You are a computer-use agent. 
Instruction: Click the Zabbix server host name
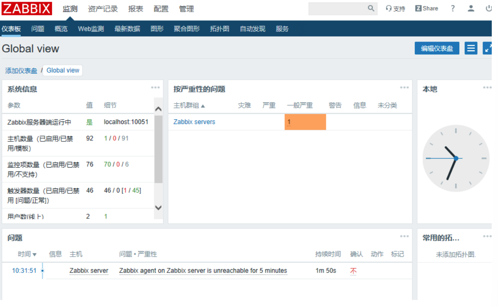click(x=89, y=270)
